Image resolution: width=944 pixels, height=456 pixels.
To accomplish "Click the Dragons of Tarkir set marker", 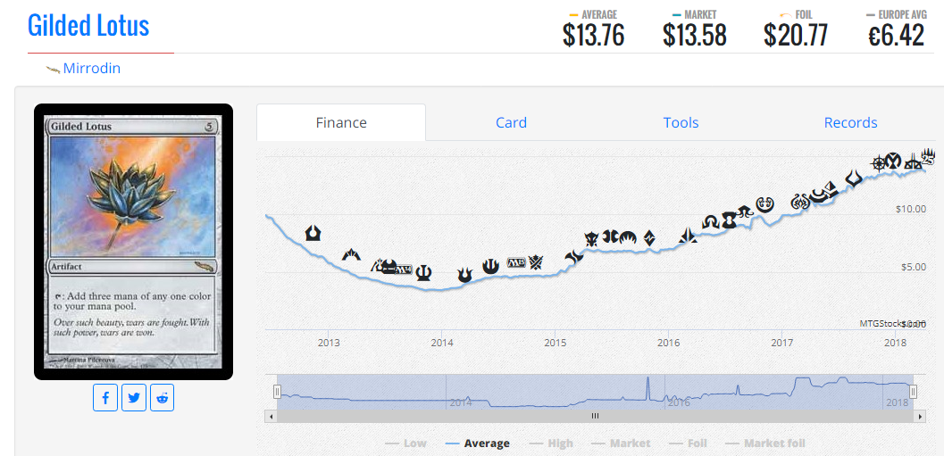I will click(x=591, y=239).
